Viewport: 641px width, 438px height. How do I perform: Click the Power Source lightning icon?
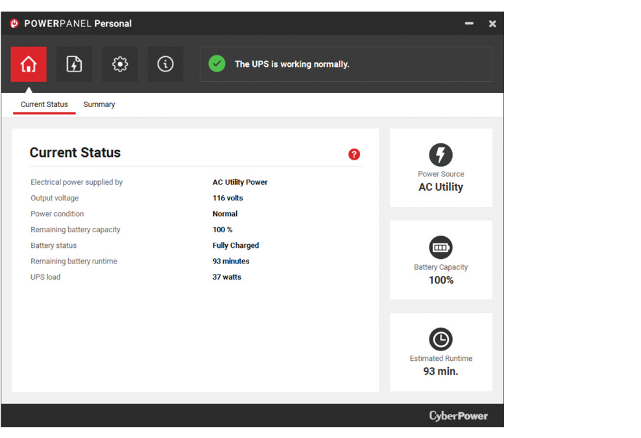pyautogui.click(x=441, y=154)
